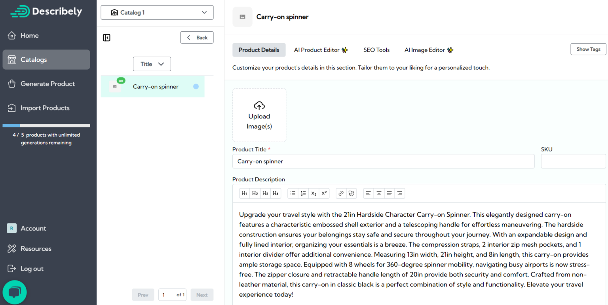Select the blue status dot on Carry-on spinner
Viewport: 608px width, 305px height.
click(x=196, y=86)
